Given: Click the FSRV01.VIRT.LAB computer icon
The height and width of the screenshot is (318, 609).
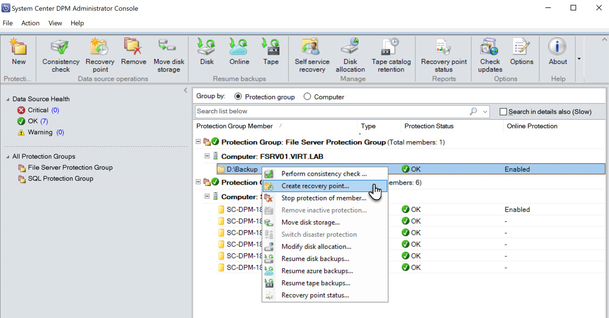Looking at the screenshot, I should pos(216,156).
